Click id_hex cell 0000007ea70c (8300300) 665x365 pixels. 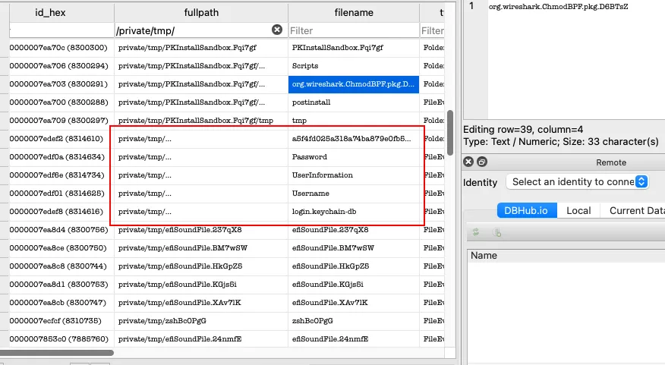click(x=61, y=48)
